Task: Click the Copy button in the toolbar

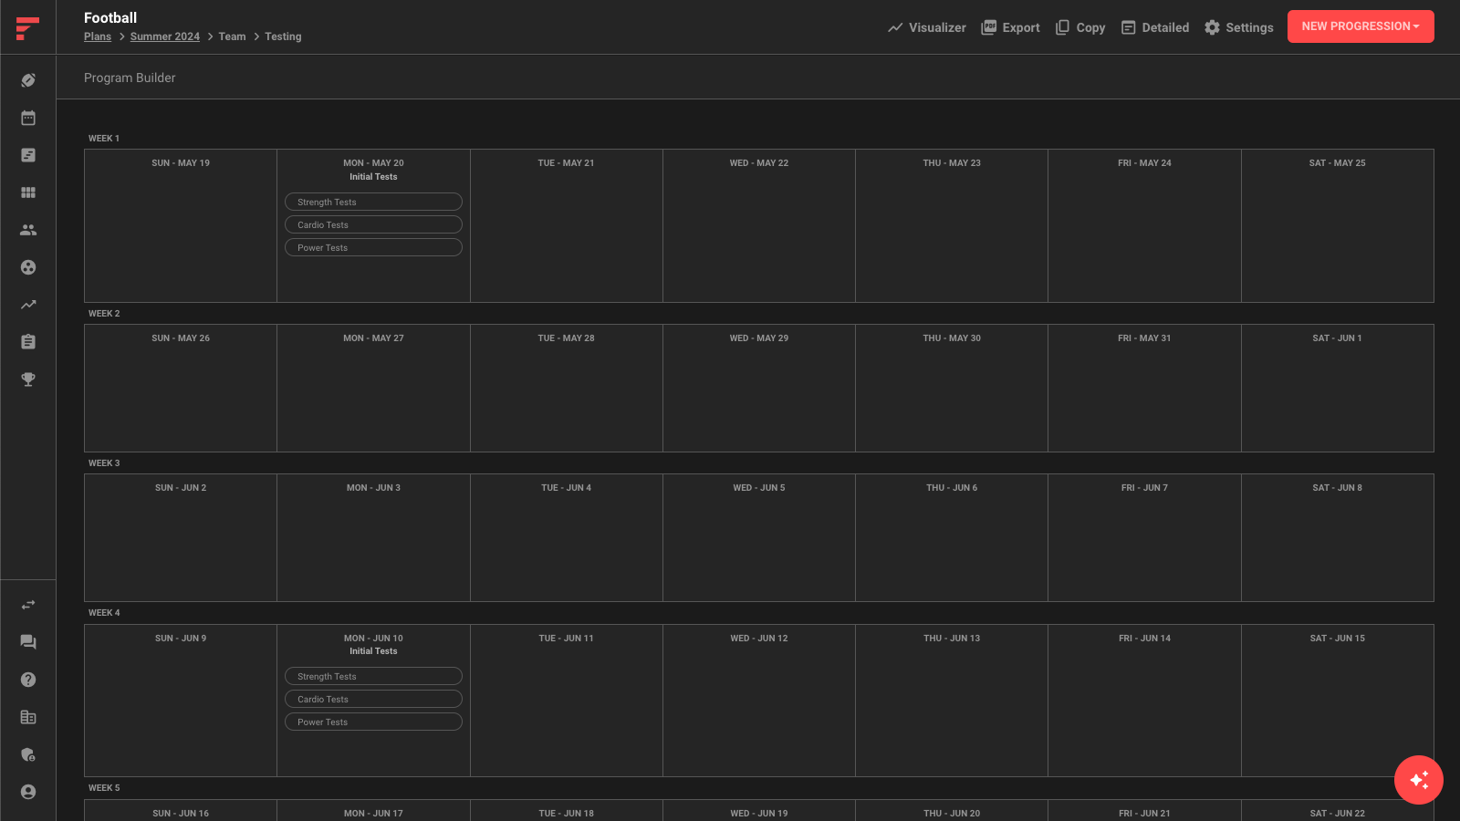Action: (x=1079, y=27)
